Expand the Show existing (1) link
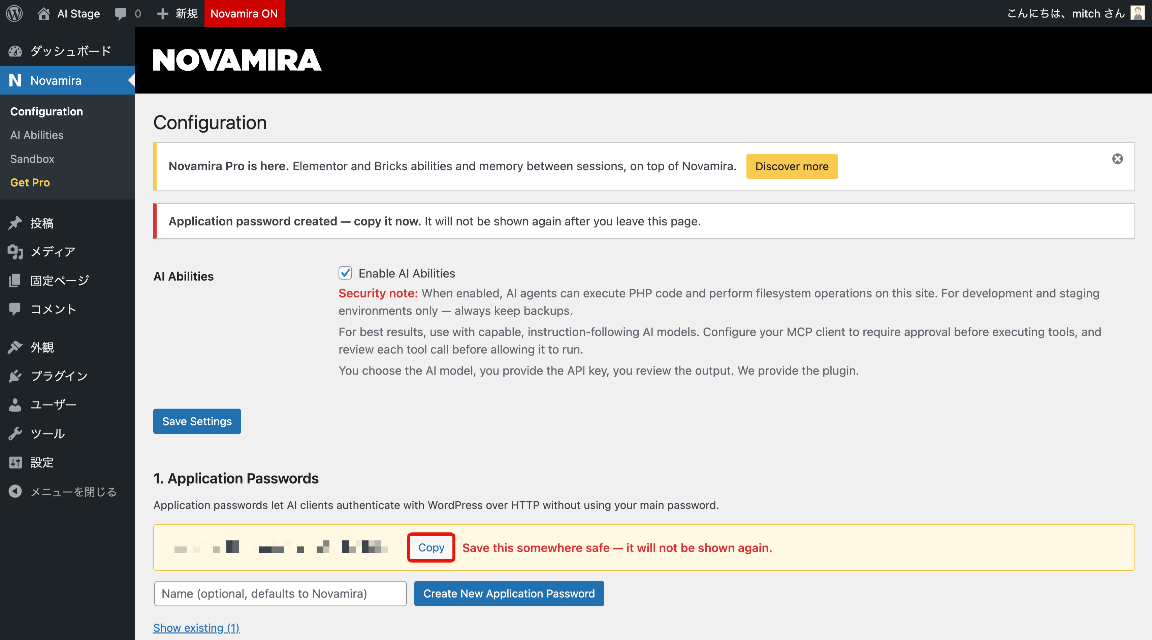This screenshot has height=640, width=1152. pos(196,628)
